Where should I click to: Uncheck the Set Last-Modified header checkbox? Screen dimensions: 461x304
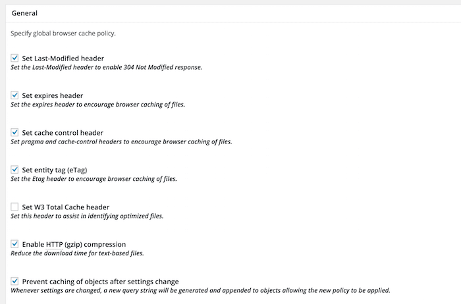[14, 58]
